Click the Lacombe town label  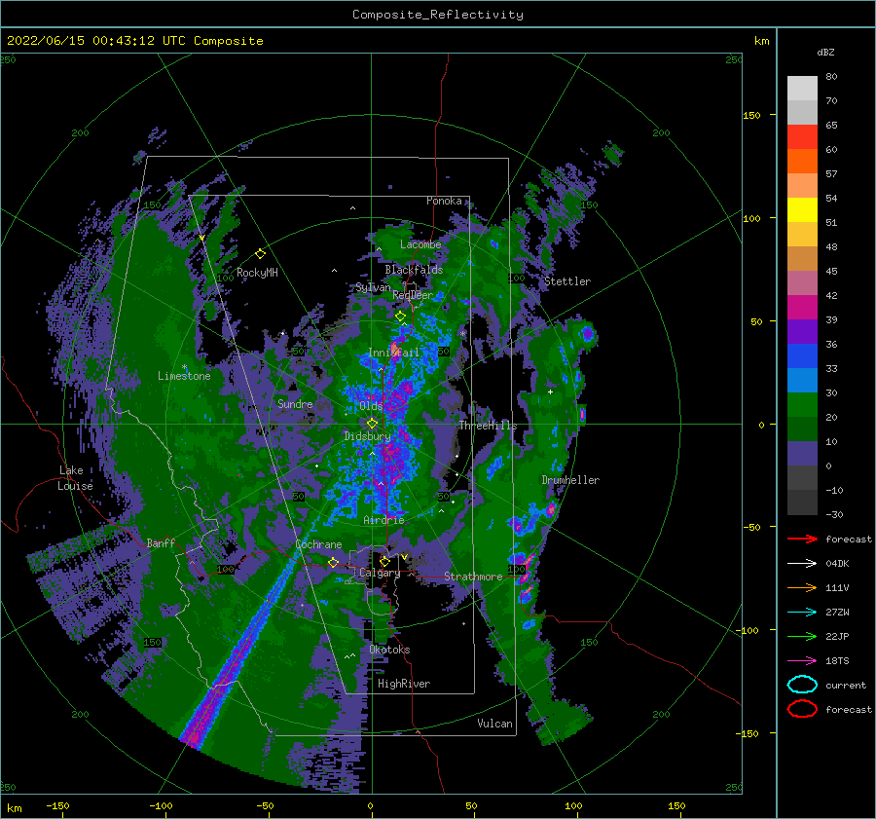point(420,244)
